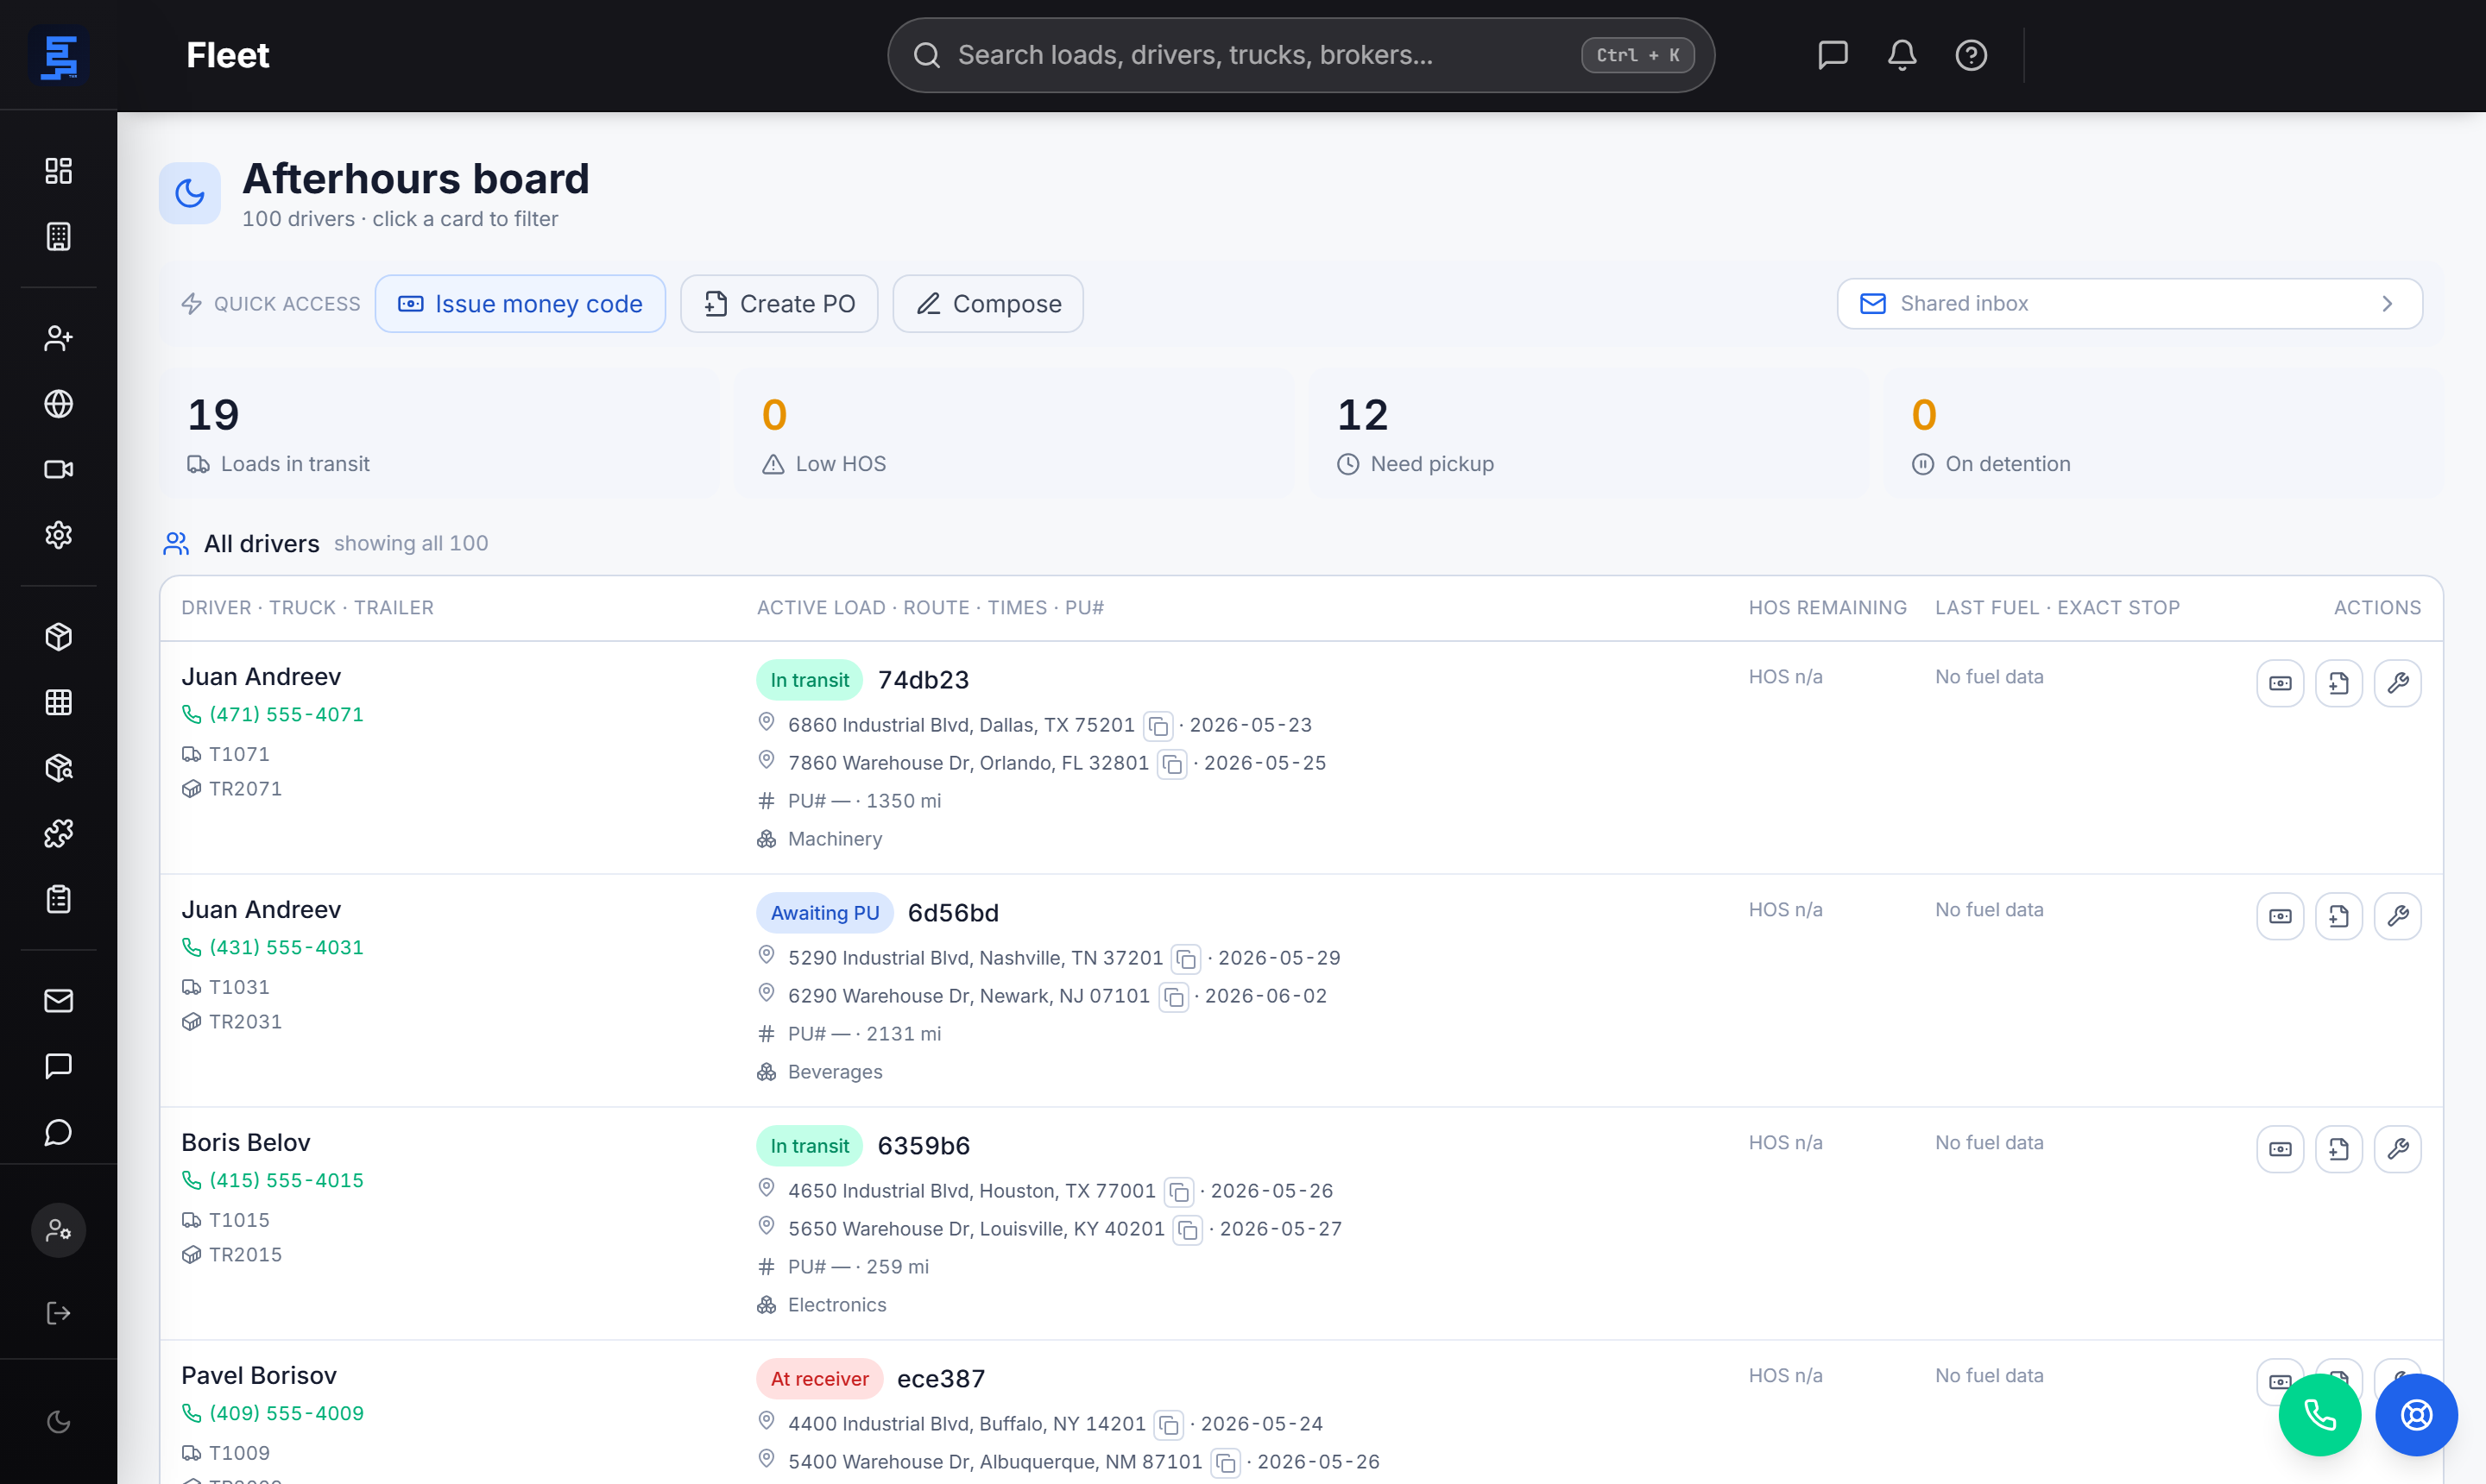The width and height of the screenshot is (2486, 1484).
Task: Open the dashboard grid icon in sidebar
Action: (58, 171)
